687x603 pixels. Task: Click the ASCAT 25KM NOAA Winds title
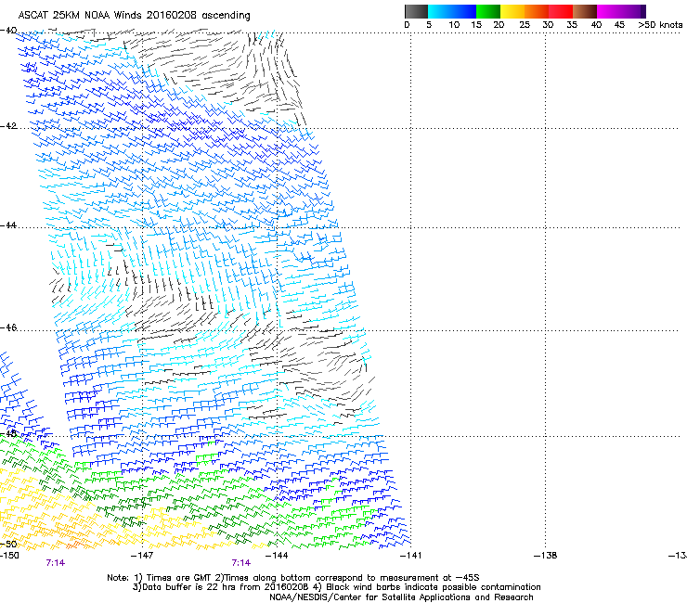(x=134, y=16)
